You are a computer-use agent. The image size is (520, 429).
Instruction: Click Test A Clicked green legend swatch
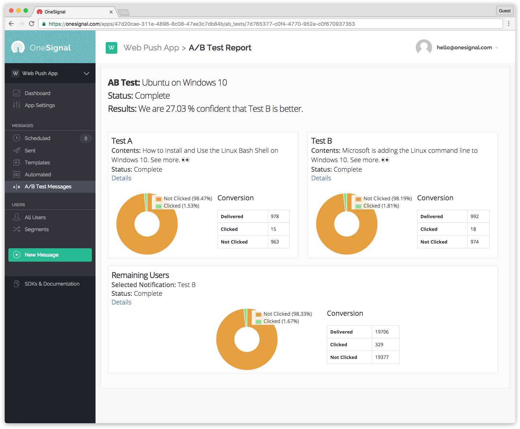(158, 206)
